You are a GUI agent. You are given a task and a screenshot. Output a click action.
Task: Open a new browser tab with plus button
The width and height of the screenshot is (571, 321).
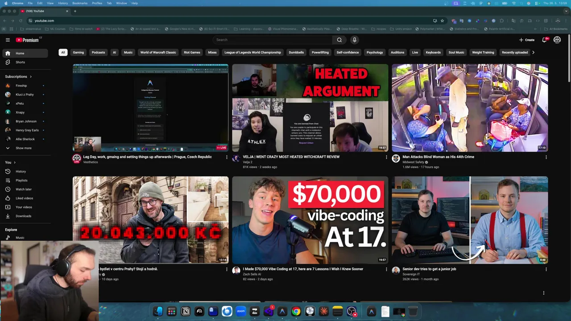(75, 11)
